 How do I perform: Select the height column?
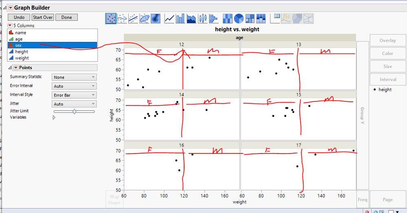[x=53, y=52]
